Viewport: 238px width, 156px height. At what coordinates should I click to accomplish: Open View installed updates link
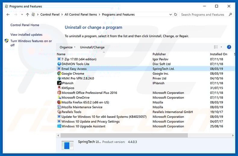[x=27, y=35]
